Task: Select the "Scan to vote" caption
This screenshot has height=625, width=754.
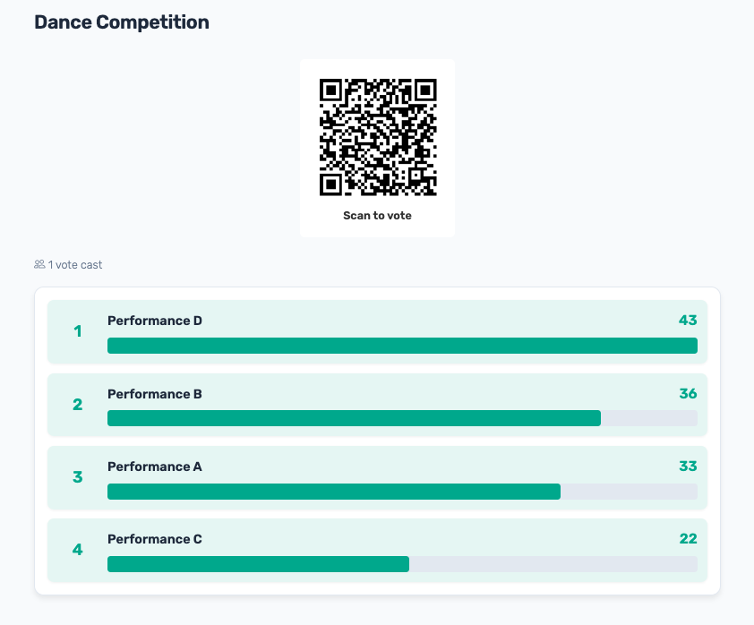Action: coord(378,216)
